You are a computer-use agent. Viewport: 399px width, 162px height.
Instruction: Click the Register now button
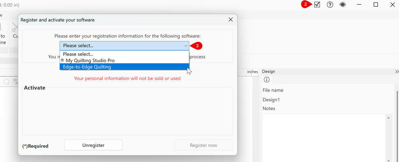tap(203, 145)
